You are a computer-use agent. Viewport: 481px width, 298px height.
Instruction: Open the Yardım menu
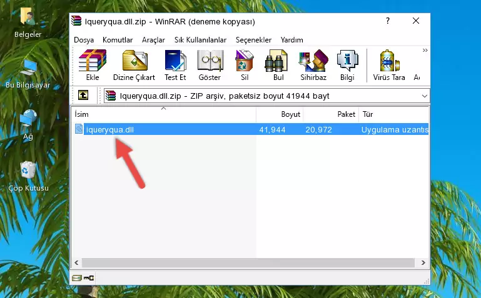point(291,40)
